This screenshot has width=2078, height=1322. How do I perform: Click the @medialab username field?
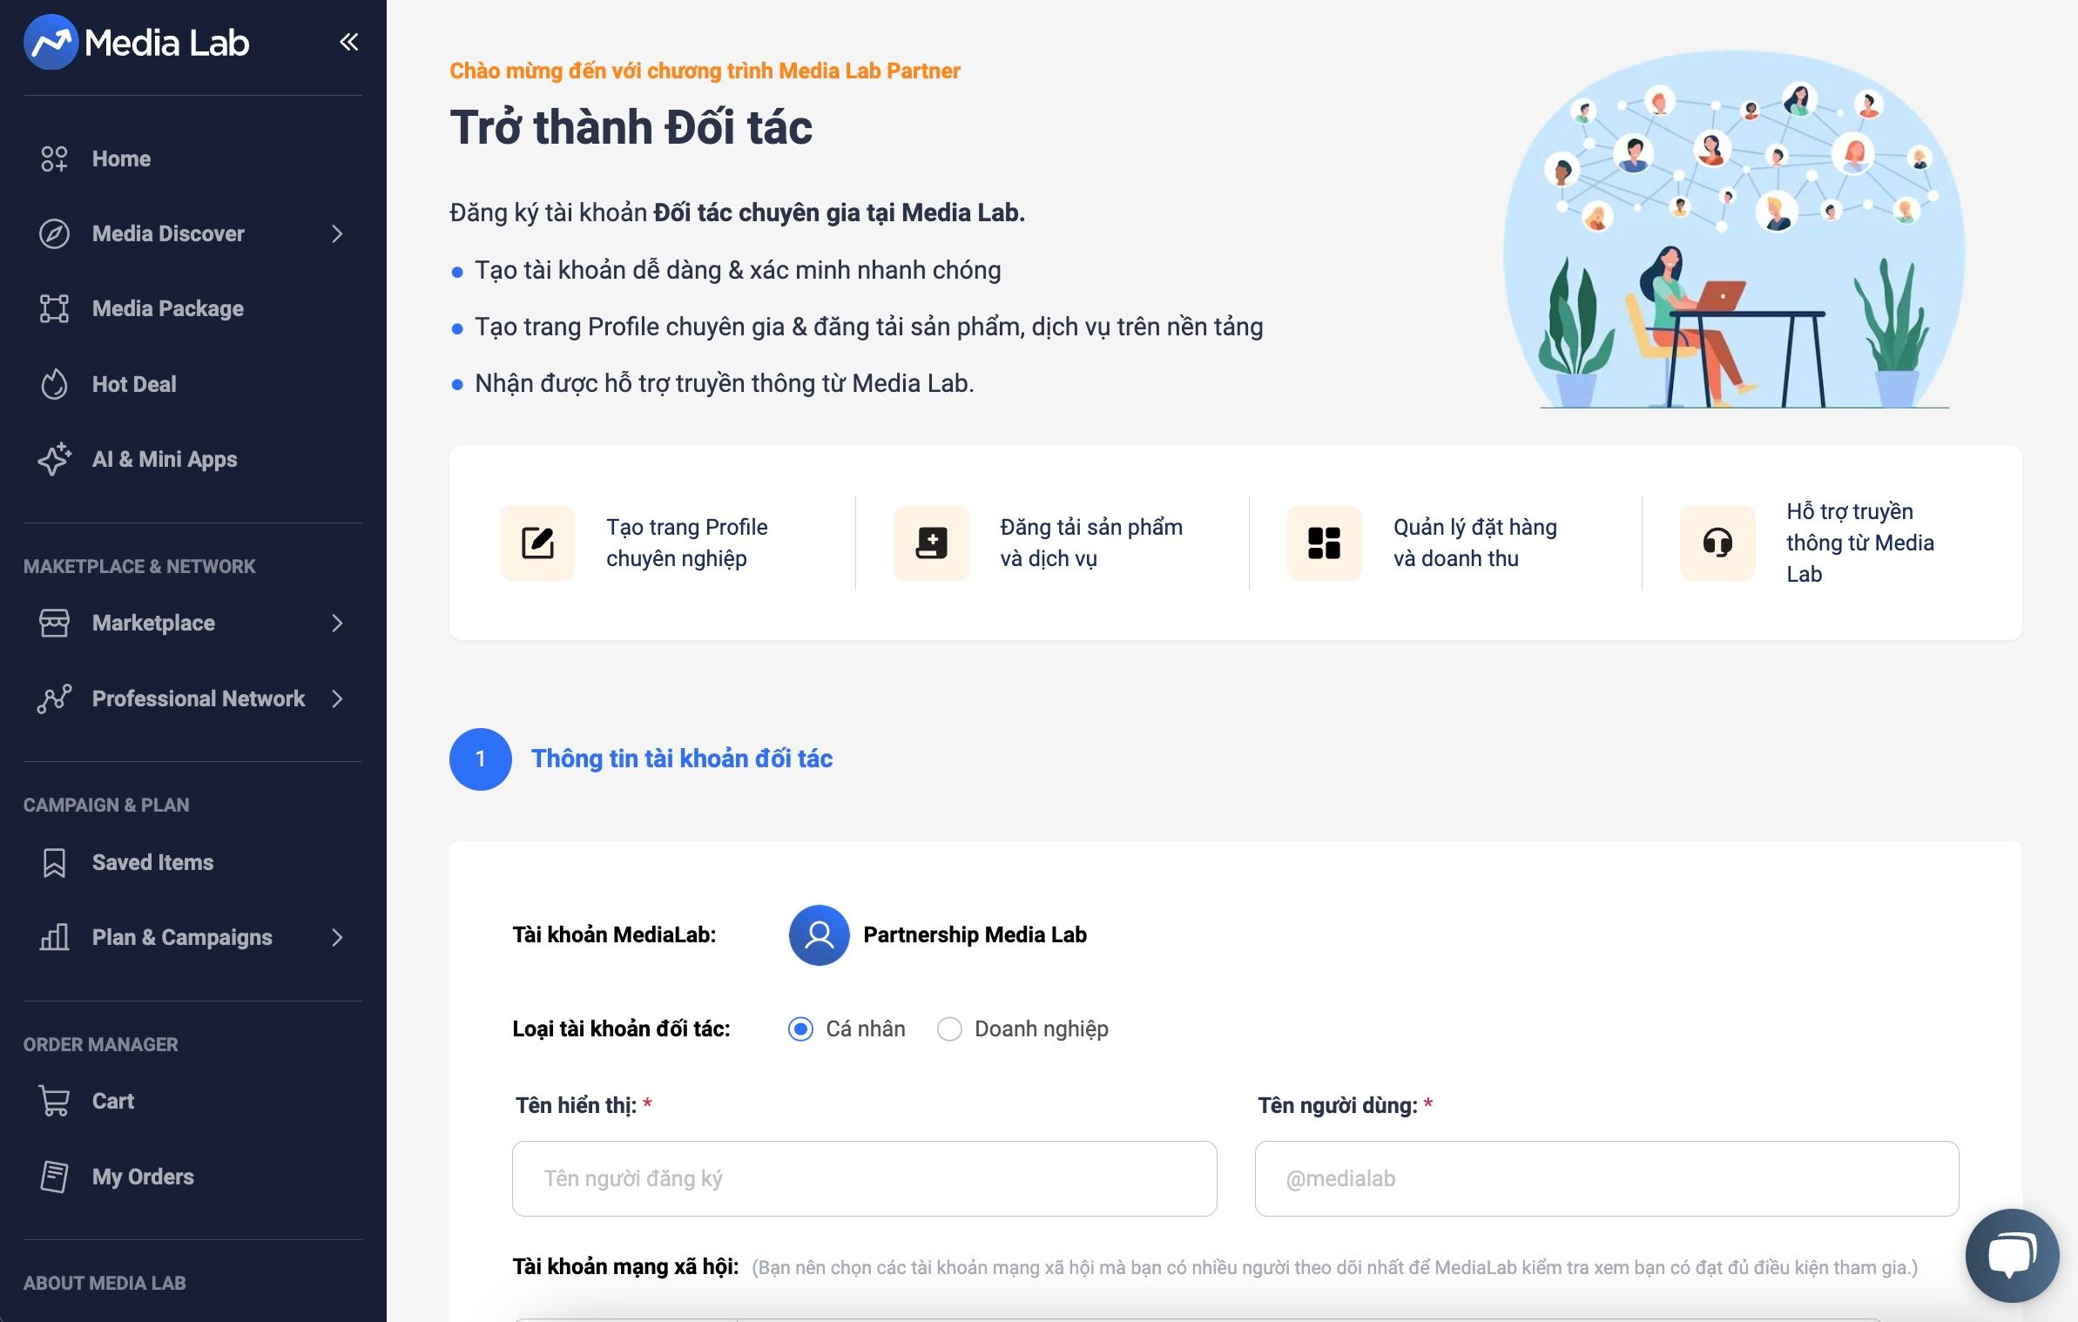coord(1607,1178)
